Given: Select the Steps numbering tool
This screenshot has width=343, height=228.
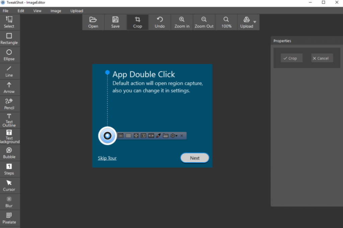Looking at the screenshot, I should coord(9,169).
